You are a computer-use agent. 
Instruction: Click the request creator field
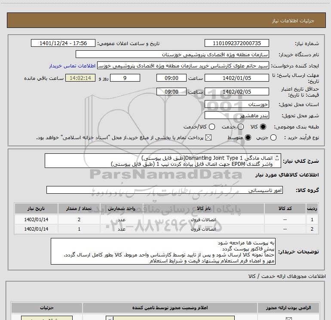click(183, 66)
